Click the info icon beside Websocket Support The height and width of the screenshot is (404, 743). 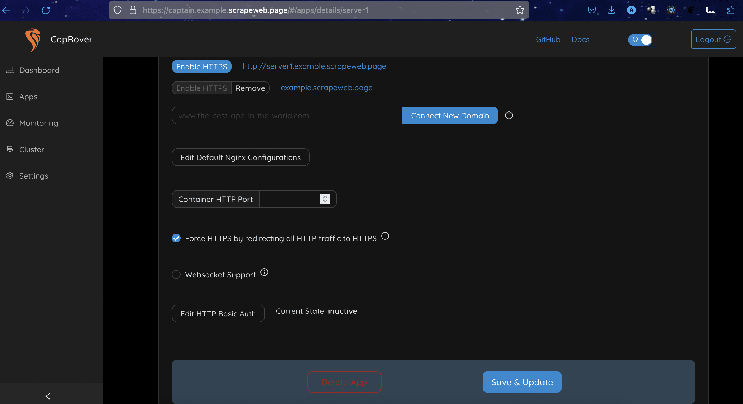[x=264, y=272]
